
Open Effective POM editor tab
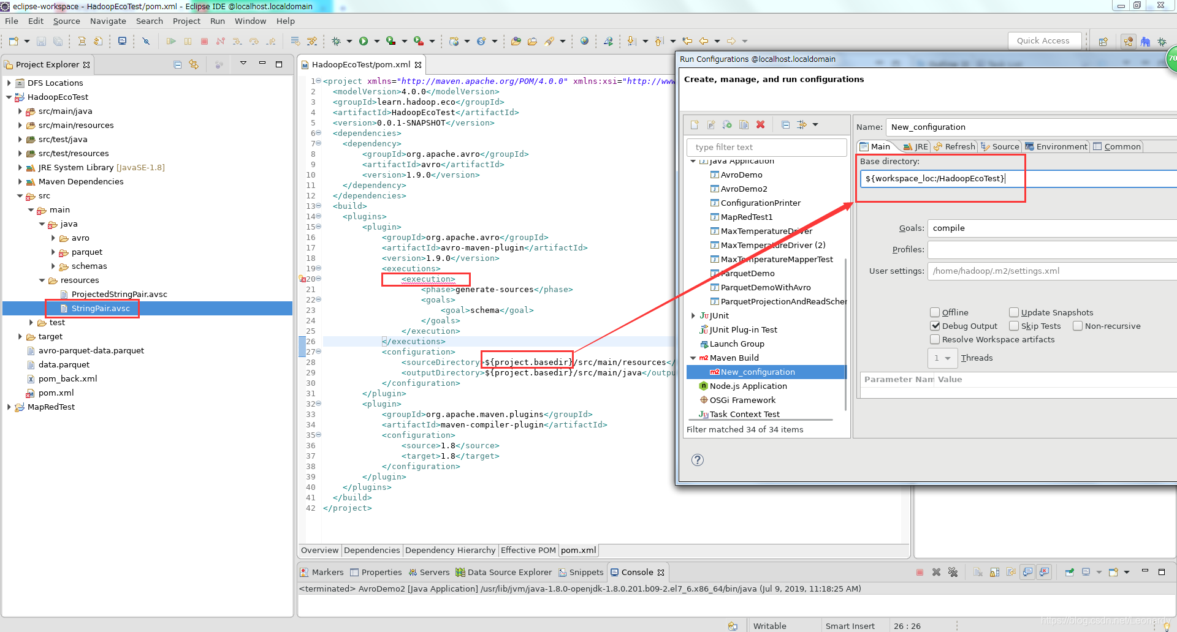(x=528, y=550)
